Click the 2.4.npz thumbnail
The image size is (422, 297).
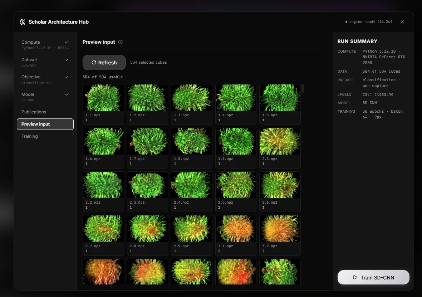tap(192, 185)
